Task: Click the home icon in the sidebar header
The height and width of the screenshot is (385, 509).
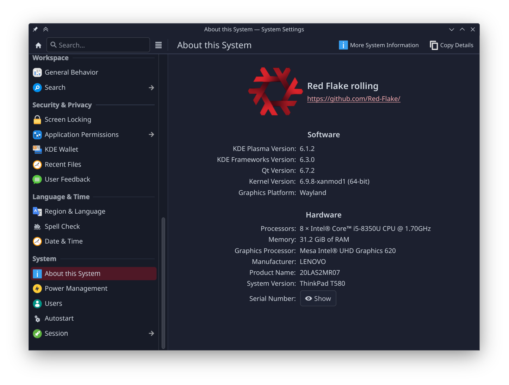Action: [38, 45]
